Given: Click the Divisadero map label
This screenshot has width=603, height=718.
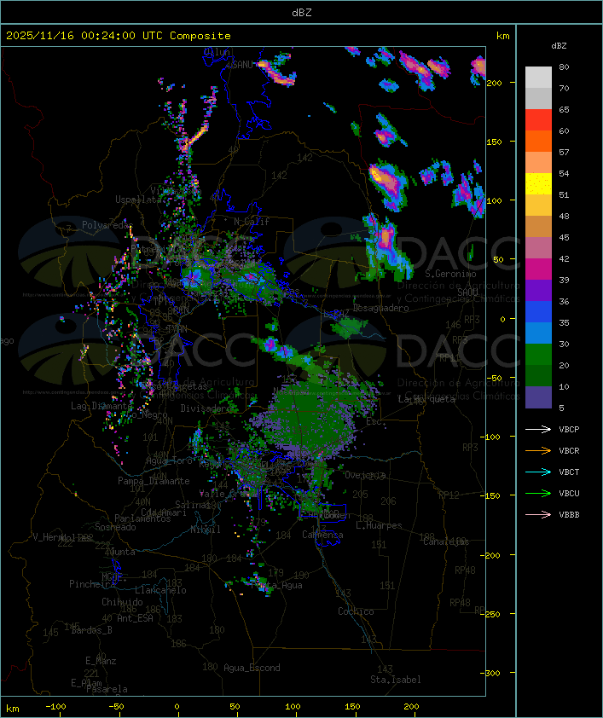Looking at the screenshot, I should coord(206,408).
